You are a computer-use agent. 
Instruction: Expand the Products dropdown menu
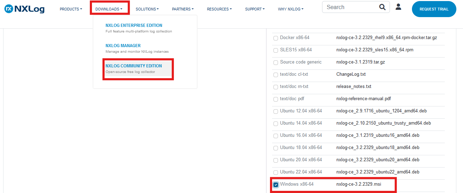pyautogui.click(x=71, y=9)
